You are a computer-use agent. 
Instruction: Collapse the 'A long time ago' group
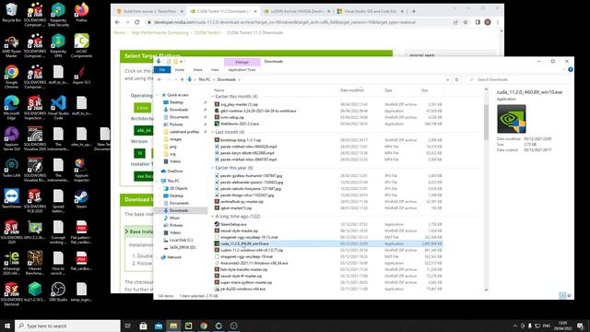[212, 217]
